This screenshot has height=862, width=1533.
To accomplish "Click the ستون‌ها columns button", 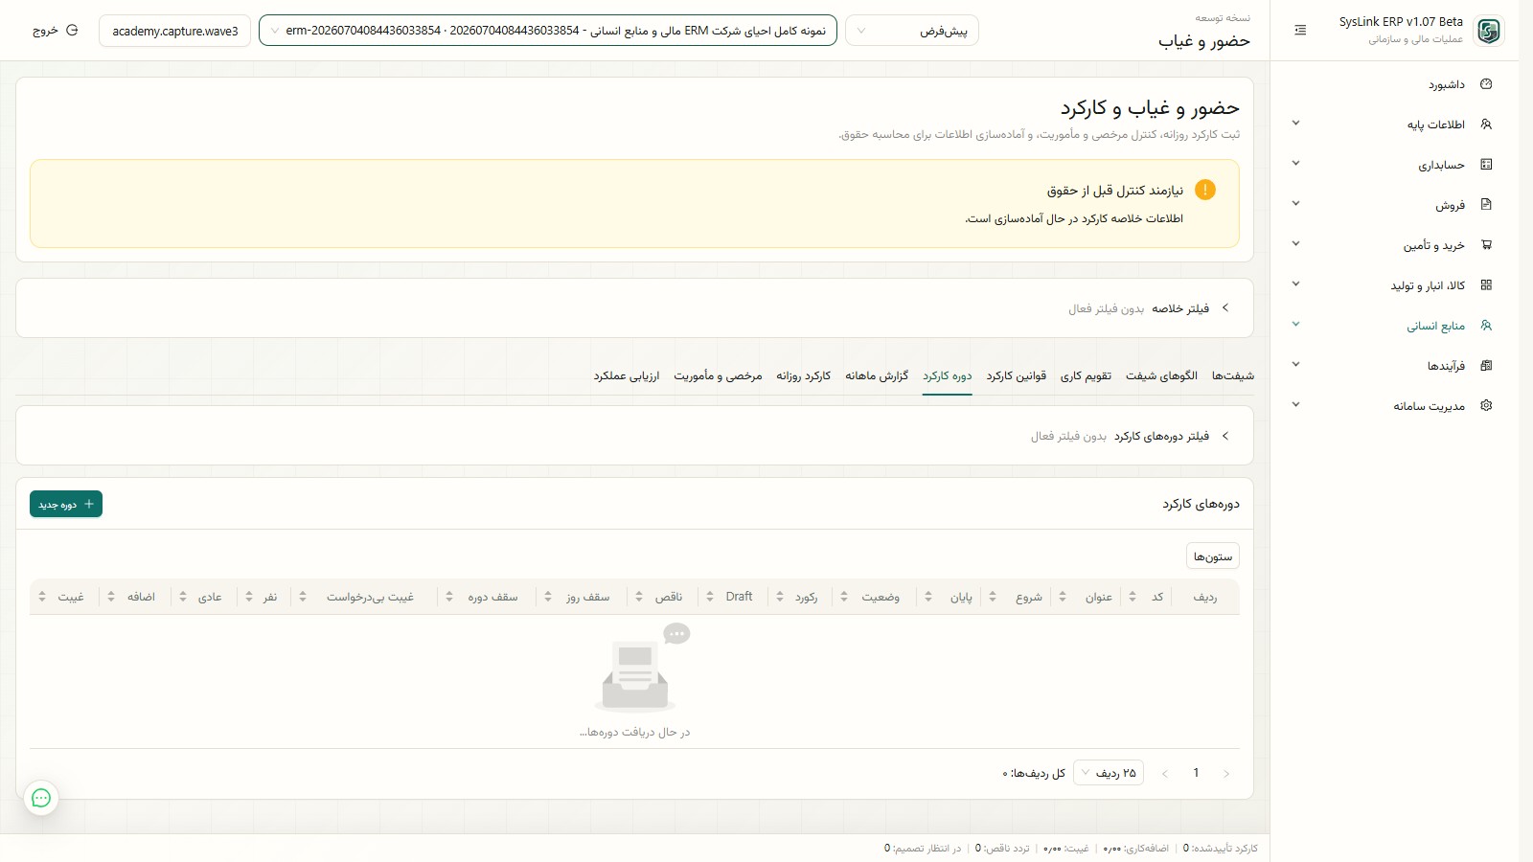I will click(1212, 556).
